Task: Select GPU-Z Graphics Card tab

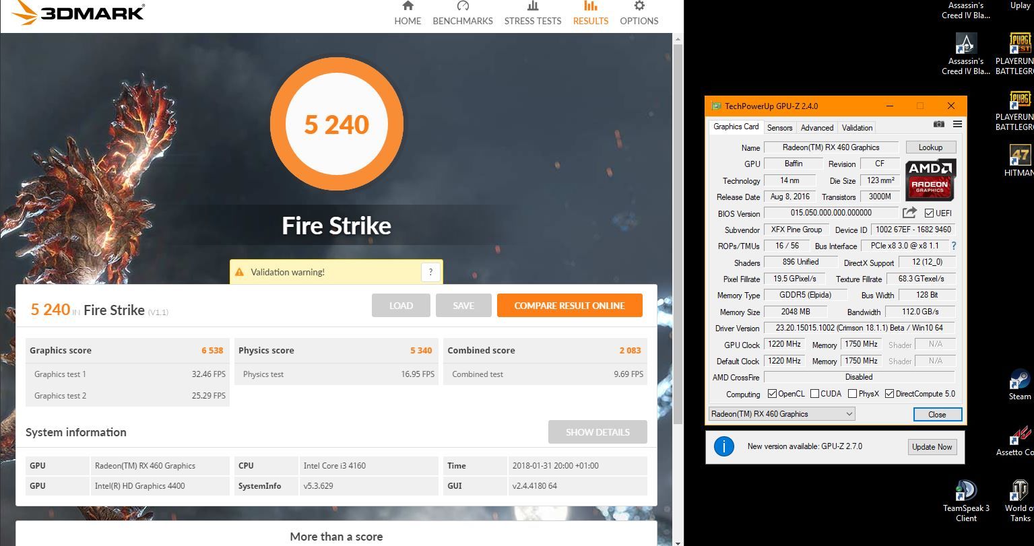Action: (736, 127)
